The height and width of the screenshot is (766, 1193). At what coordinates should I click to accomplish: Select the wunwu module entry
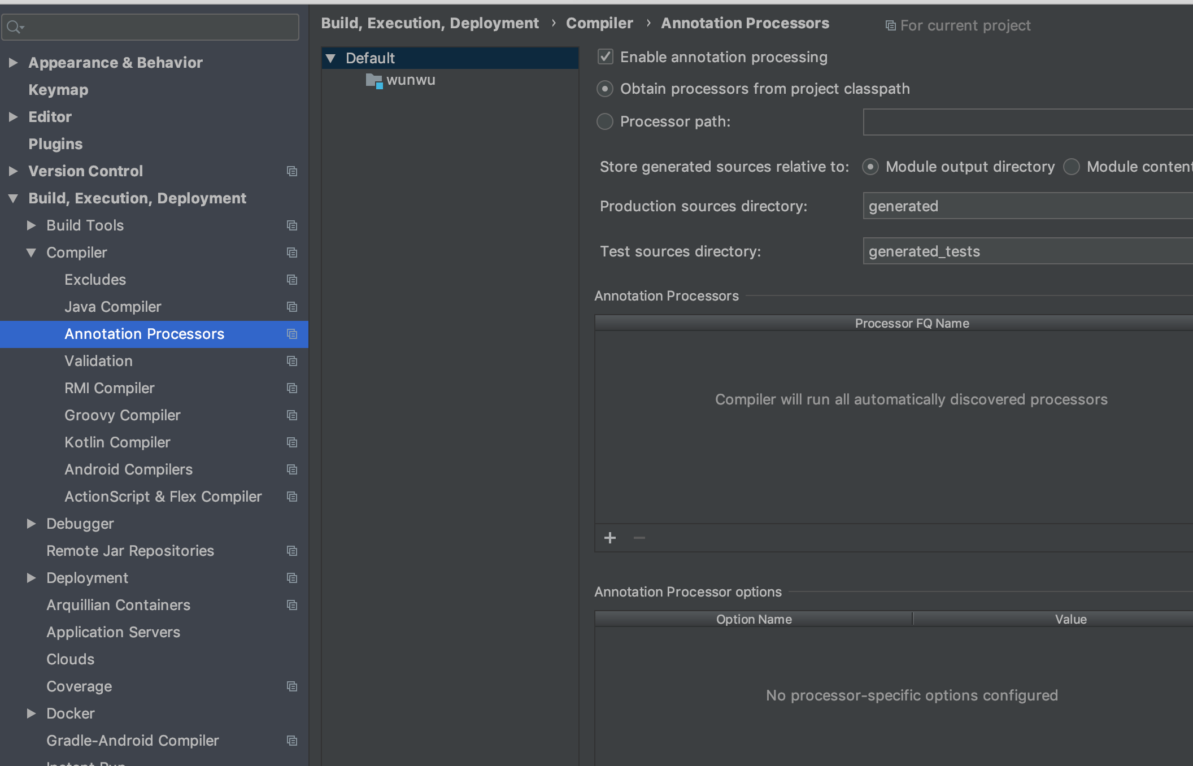(x=411, y=80)
